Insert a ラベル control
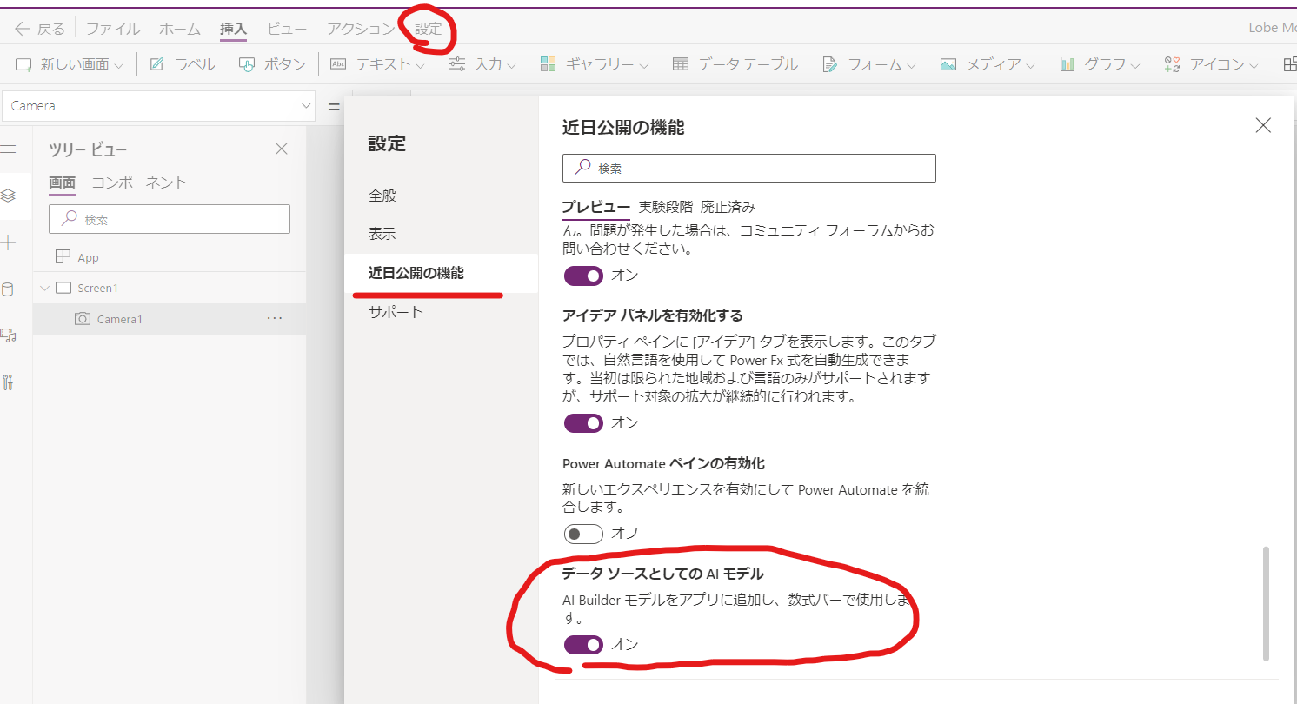This screenshot has height=704, width=1297. (183, 64)
